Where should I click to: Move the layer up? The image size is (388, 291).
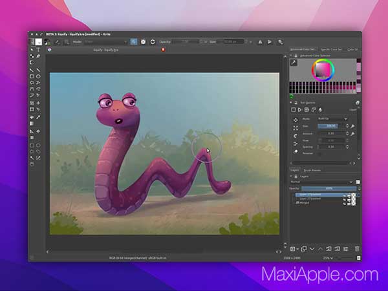320,249
